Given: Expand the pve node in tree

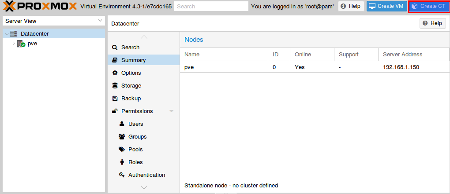Looking at the screenshot, I should 14,44.
